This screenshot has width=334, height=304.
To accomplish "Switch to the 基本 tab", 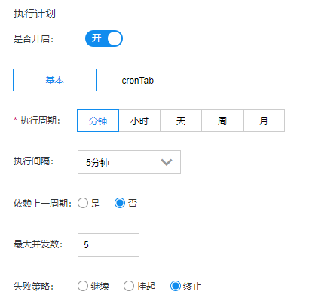I will [x=54, y=80].
